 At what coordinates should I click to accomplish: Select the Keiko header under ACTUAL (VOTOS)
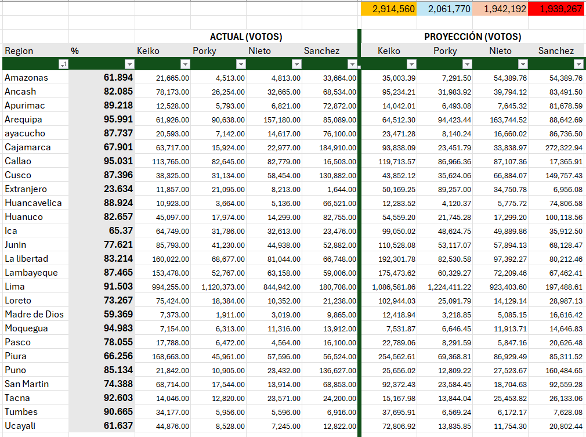click(x=162, y=50)
